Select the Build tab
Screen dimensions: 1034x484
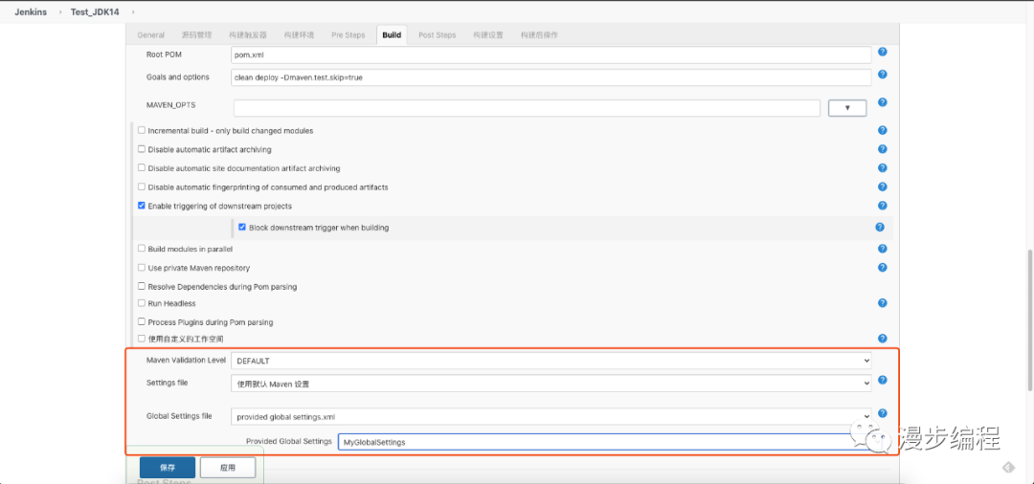[392, 34]
